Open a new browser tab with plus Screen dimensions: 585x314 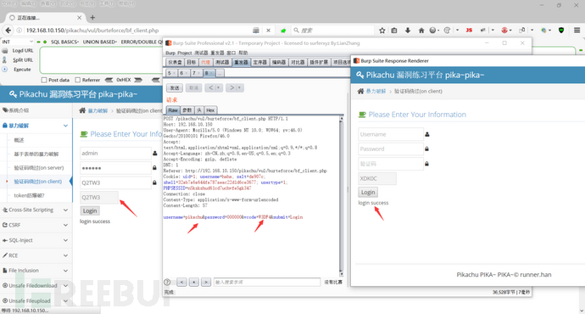[x=92, y=18]
